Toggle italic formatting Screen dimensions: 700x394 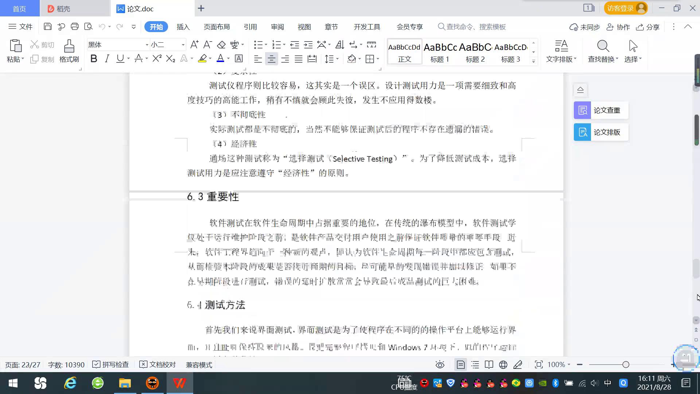(107, 59)
